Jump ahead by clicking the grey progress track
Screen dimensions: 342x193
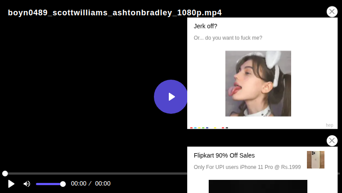pyautogui.click(x=96, y=173)
